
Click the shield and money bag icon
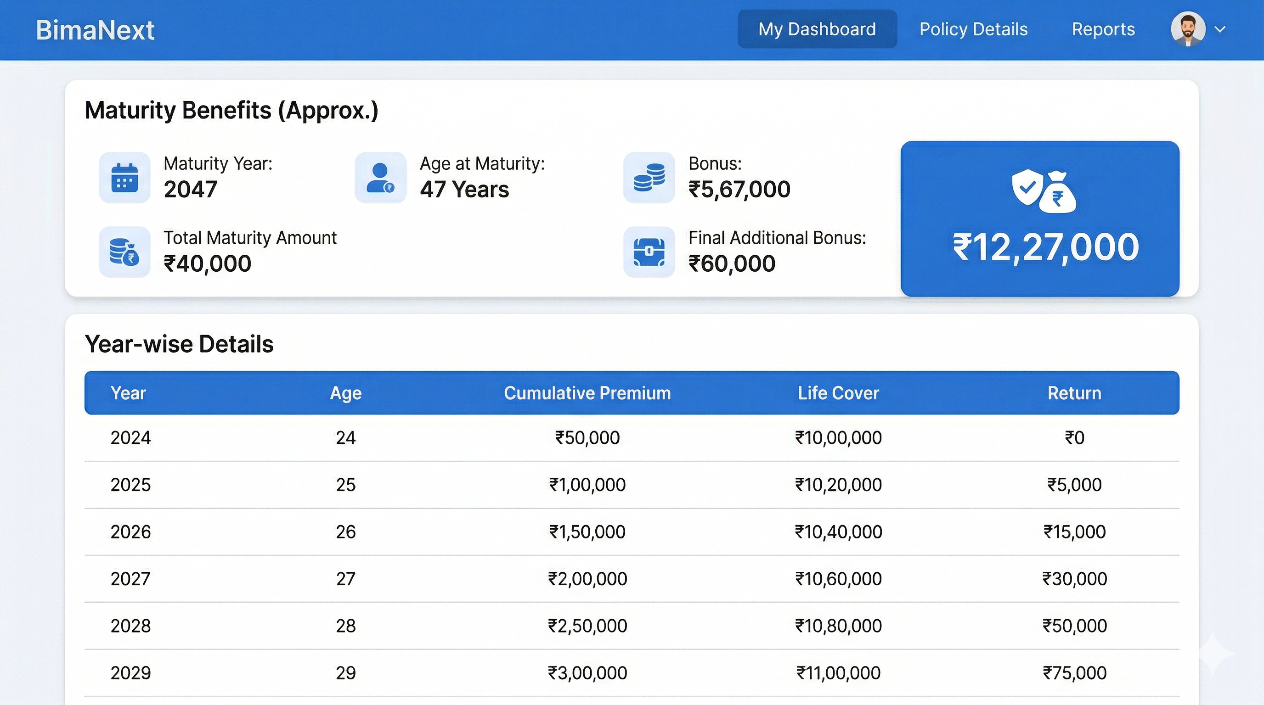pyautogui.click(x=1044, y=191)
